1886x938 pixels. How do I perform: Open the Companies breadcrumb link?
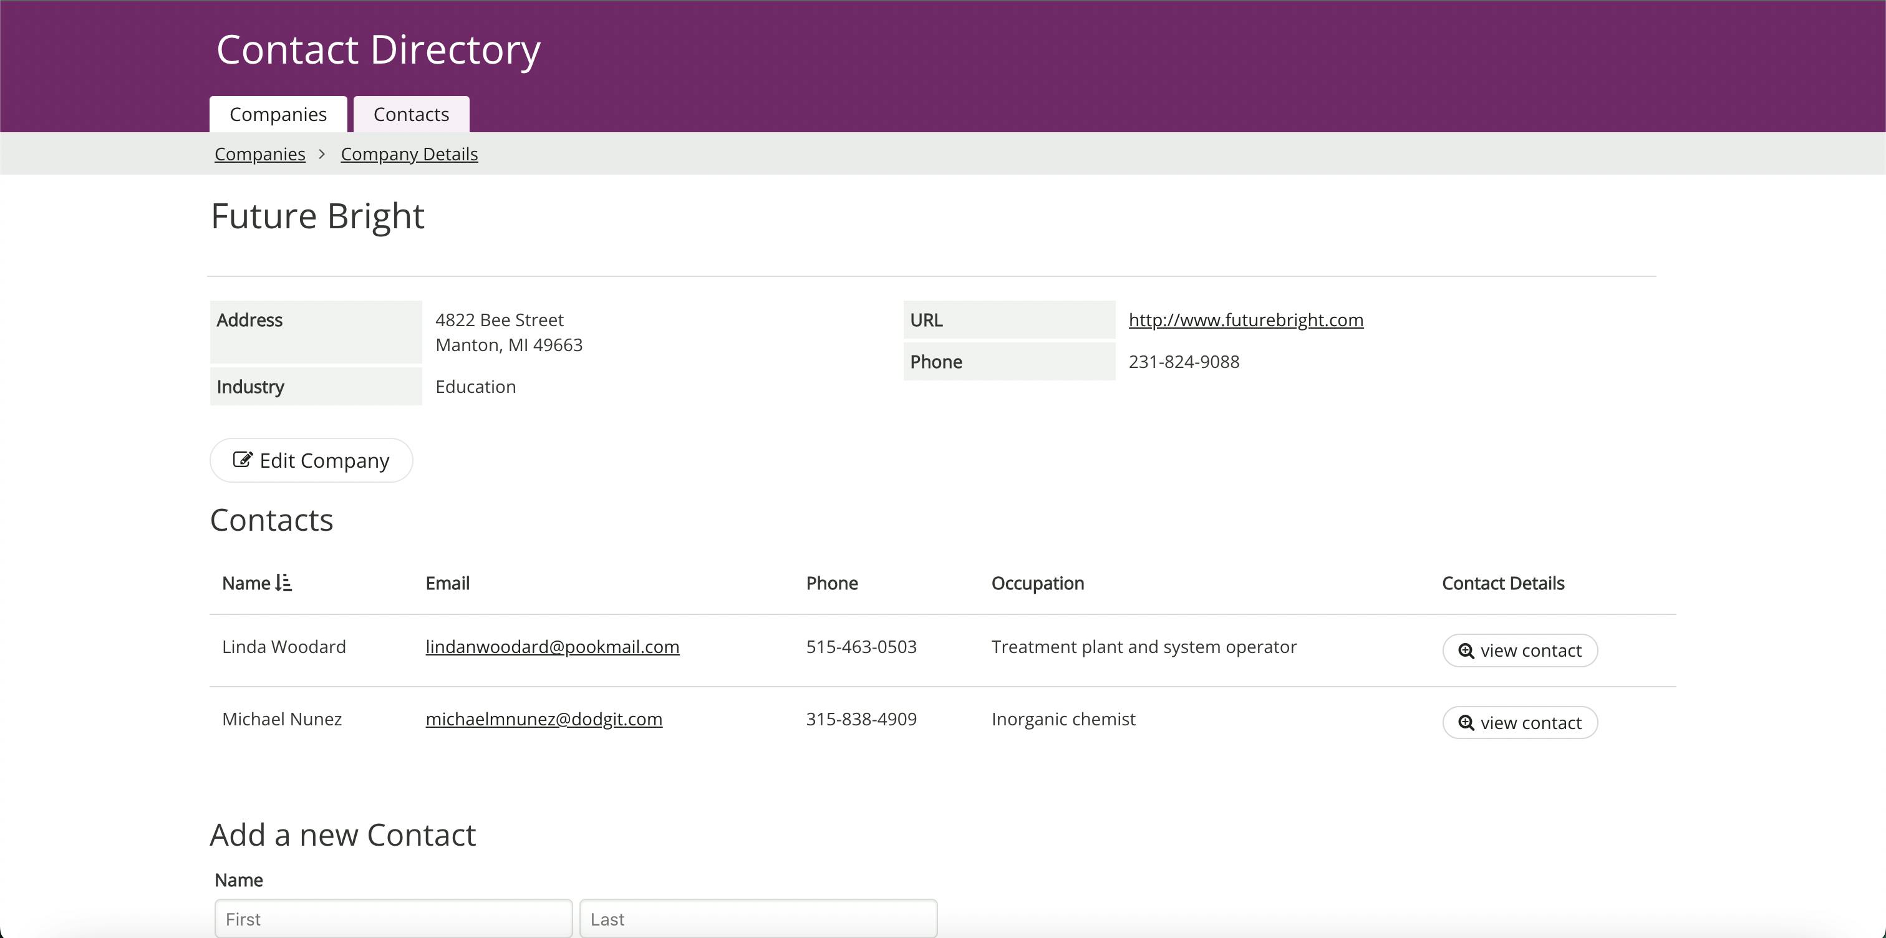tap(260, 154)
